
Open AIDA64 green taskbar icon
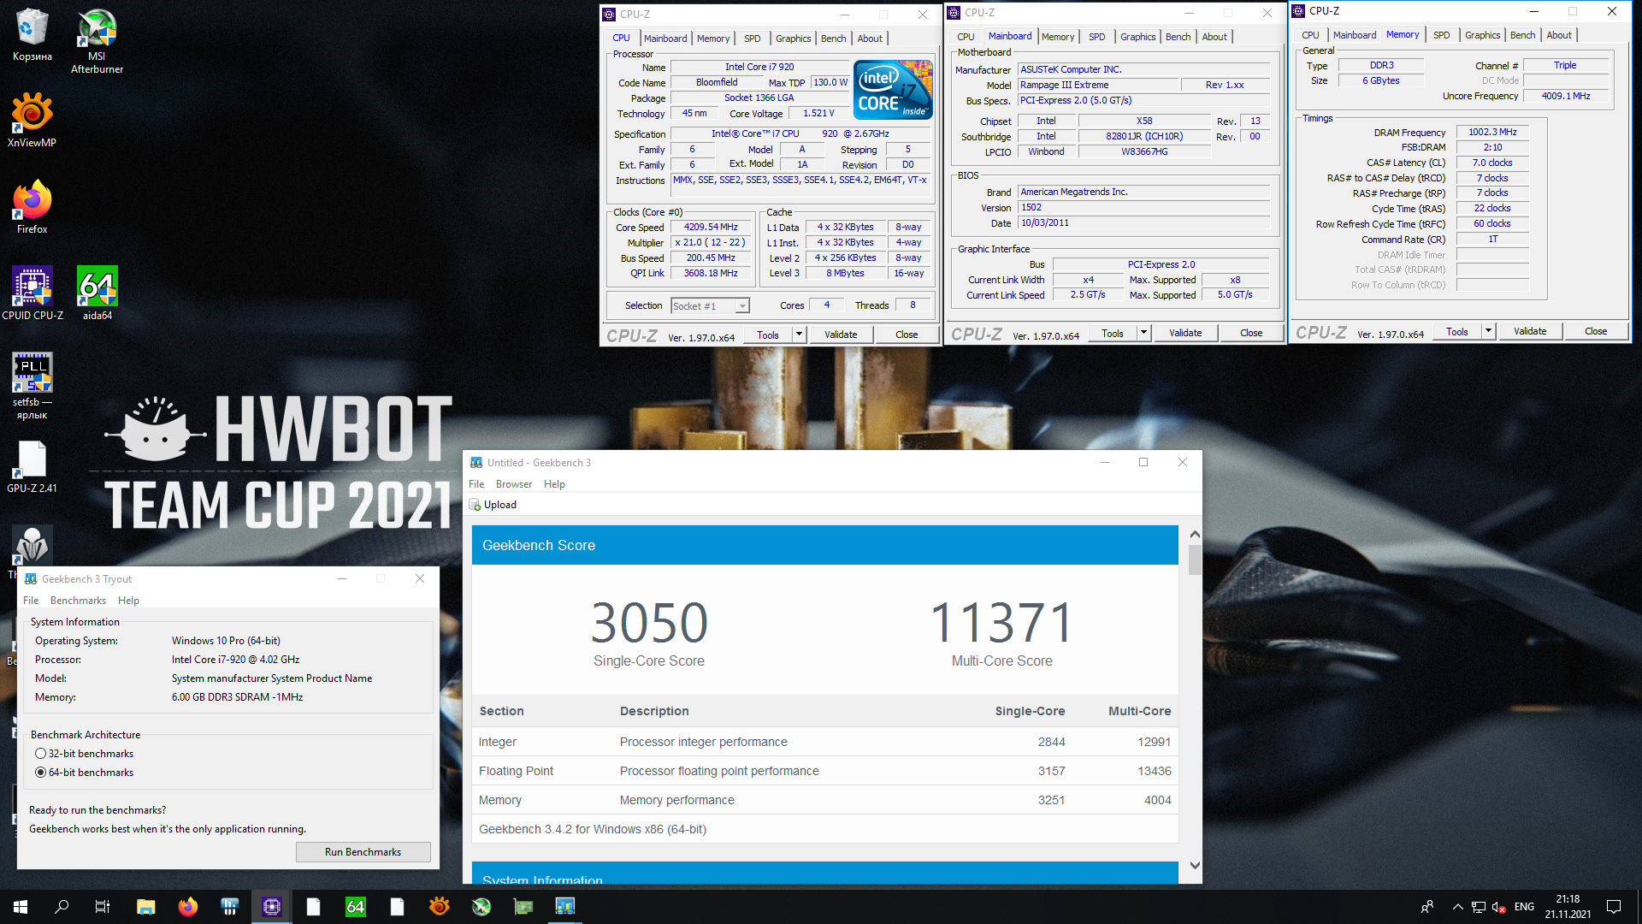356,907
